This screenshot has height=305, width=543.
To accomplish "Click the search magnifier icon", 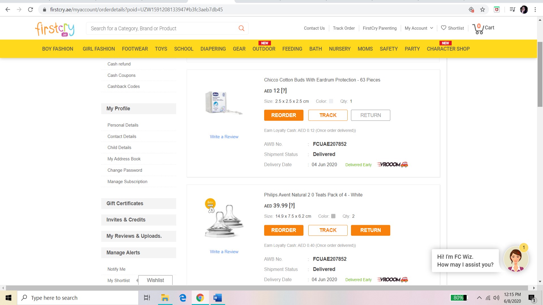I will point(241,28).
